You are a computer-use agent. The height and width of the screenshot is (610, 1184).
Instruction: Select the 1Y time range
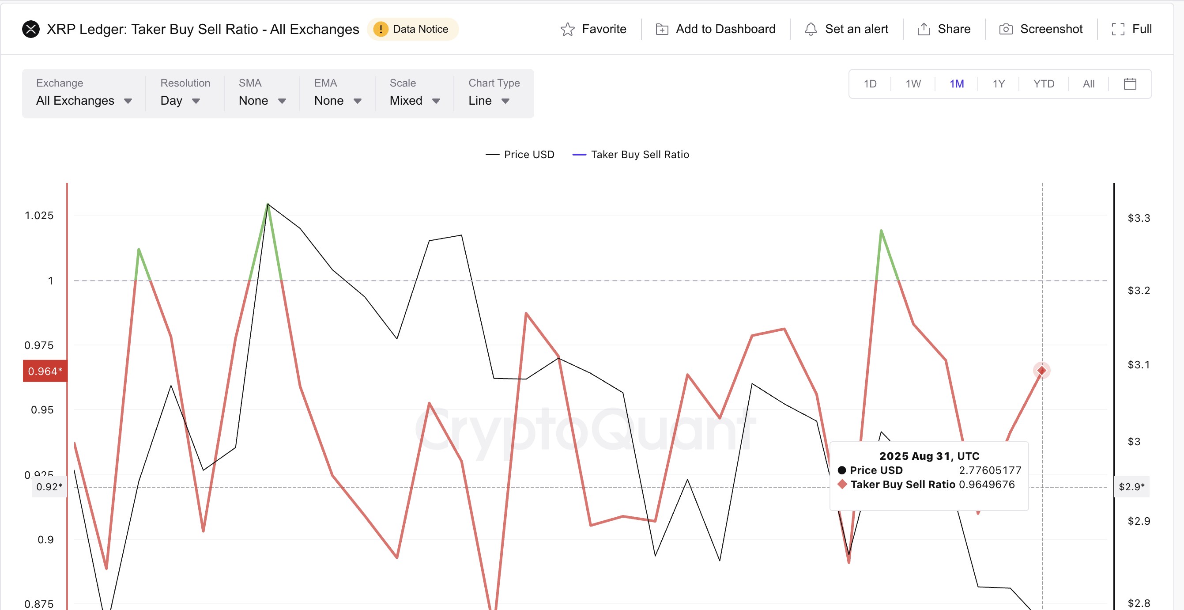tap(999, 84)
